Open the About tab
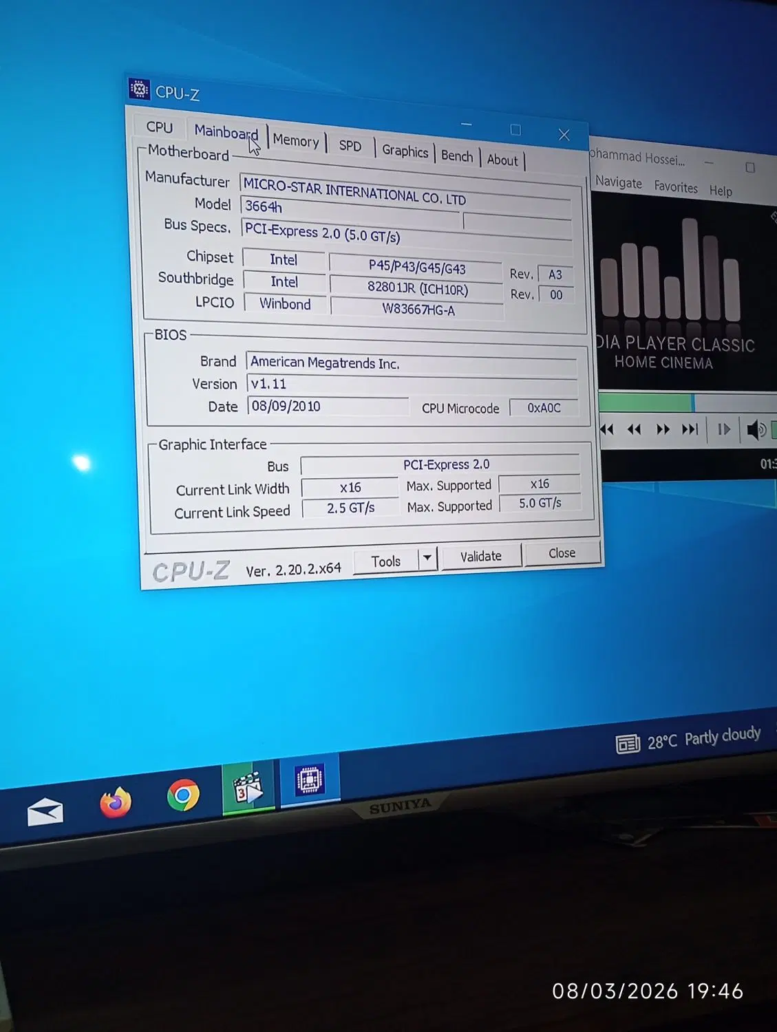777x1032 pixels. (502, 160)
